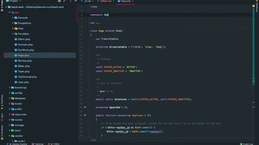
Task: Click the editor vertical scrollbar thumb
Action: click(x=254, y=47)
